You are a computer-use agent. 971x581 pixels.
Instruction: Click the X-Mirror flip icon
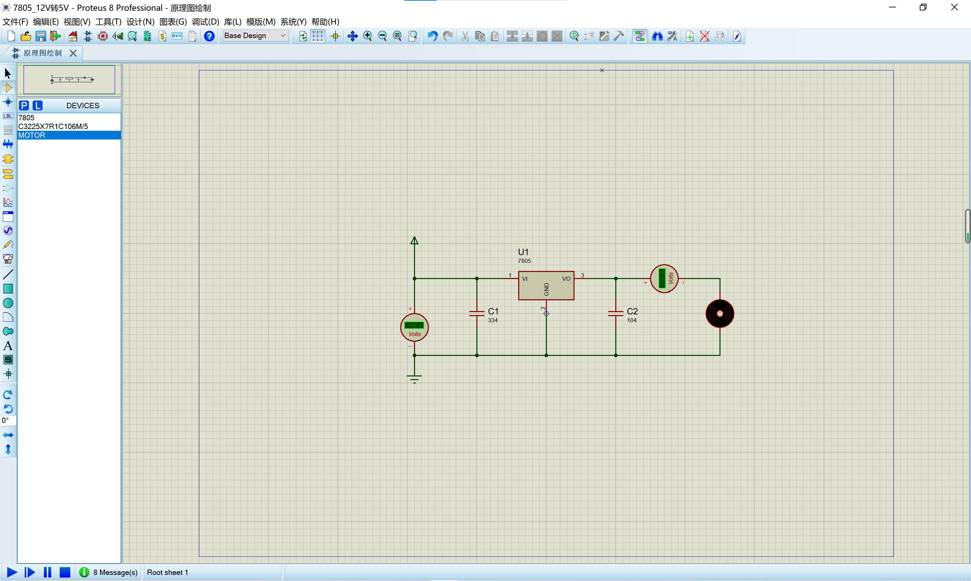[8, 435]
